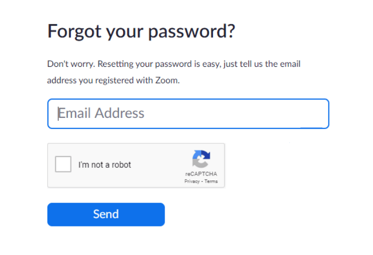373x255 pixels.
Task: Submit the password reset with Send
Action: (106, 214)
